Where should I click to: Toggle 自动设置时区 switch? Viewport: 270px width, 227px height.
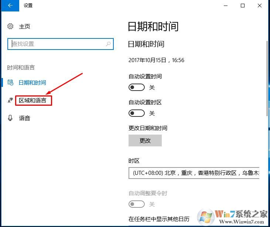pos(137,113)
